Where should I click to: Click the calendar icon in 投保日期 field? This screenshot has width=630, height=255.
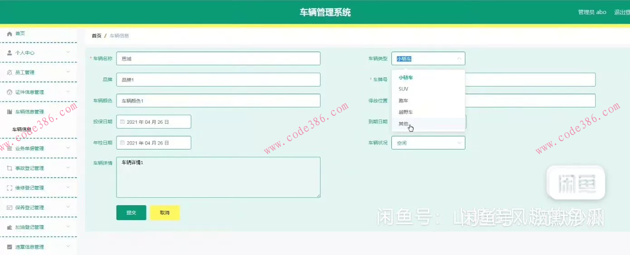click(x=122, y=122)
